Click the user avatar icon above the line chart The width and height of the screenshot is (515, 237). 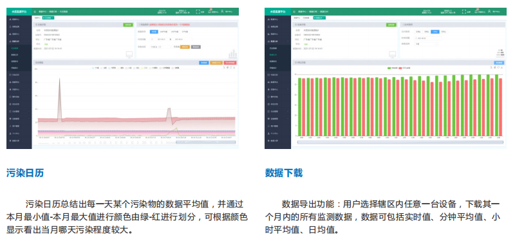pos(222,12)
